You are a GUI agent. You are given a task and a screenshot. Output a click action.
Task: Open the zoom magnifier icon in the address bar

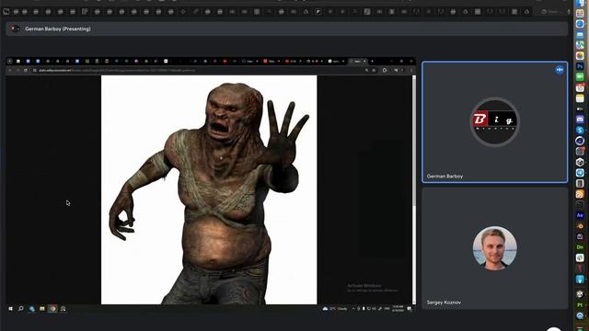click(366, 70)
